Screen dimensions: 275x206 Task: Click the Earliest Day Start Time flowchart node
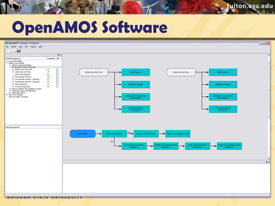pyautogui.click(x=94, y=72)
